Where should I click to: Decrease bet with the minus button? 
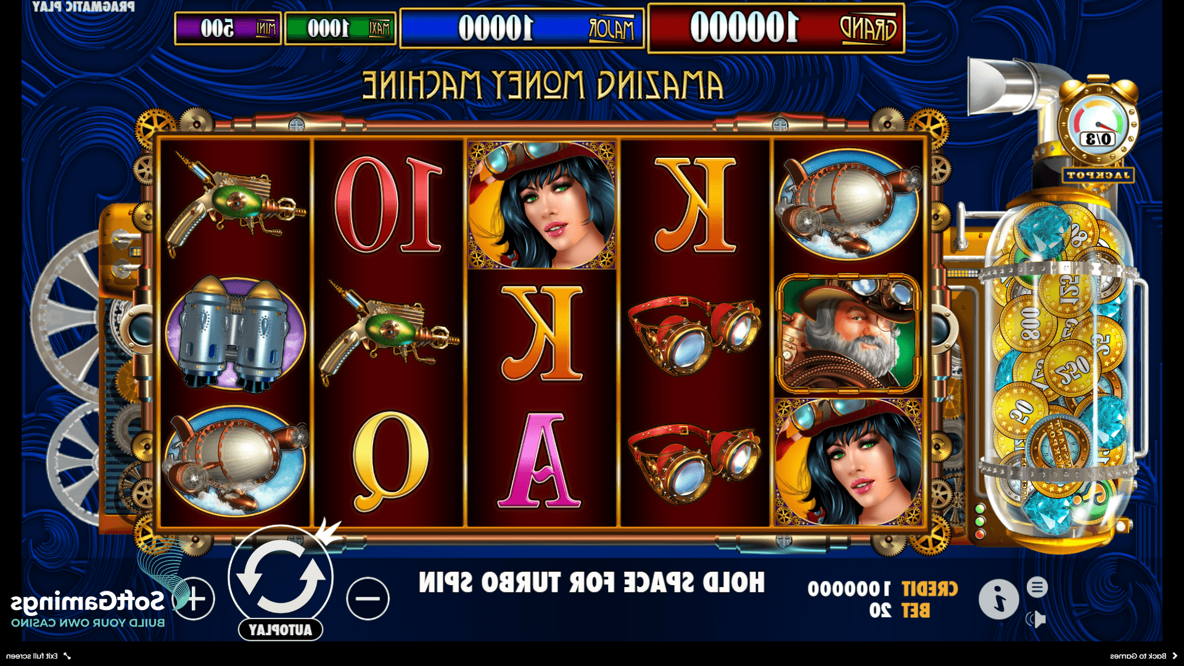coord(368,598)
